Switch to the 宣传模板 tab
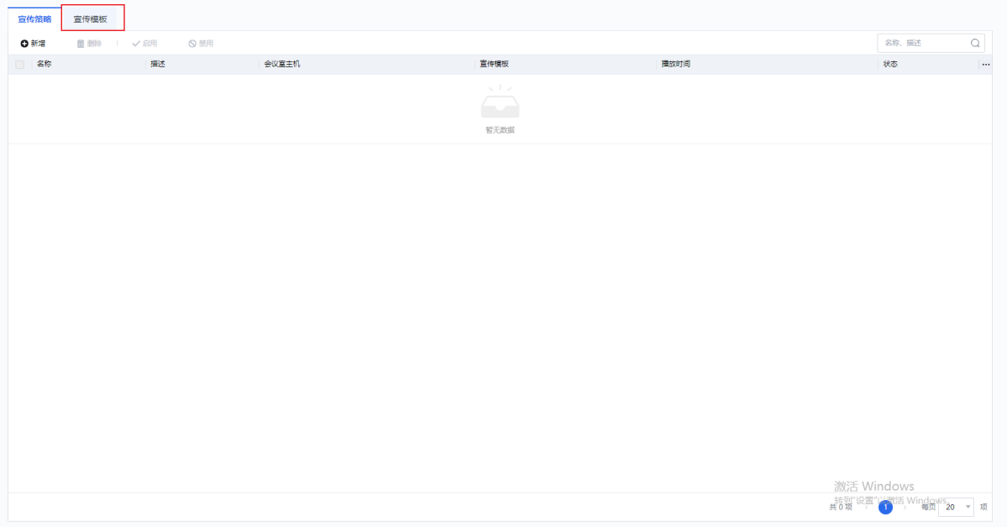Image resolution: width=1007 pixels, height=527 pixels. pos(91,18)
